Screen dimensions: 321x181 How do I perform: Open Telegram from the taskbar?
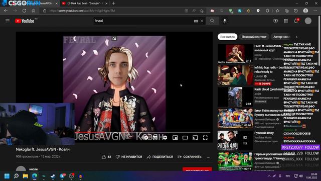click(x=62, y=176)
